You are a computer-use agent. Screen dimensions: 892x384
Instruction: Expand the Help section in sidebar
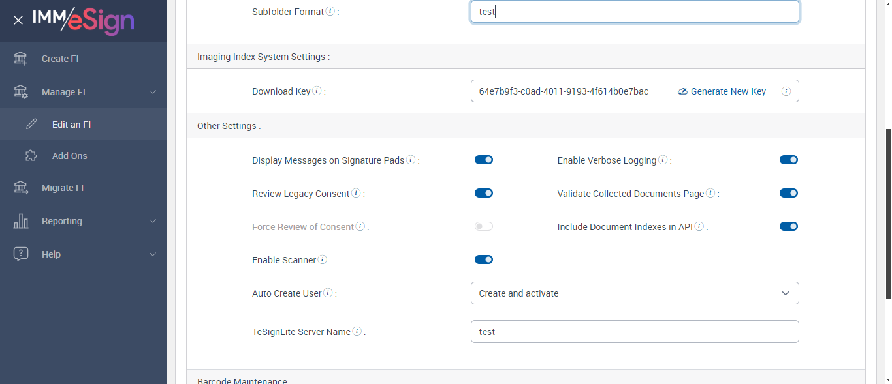153,254
